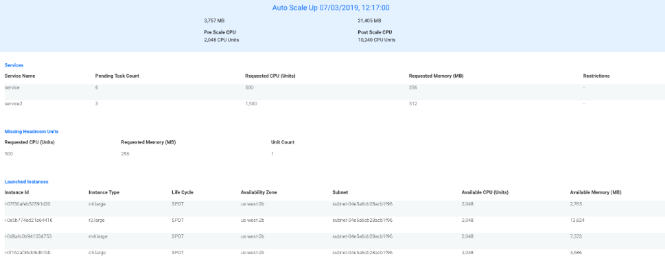Viewport: 665px width, 270px height.
Task: Click the Post Scale CPU label
Action: coord(375,32)
